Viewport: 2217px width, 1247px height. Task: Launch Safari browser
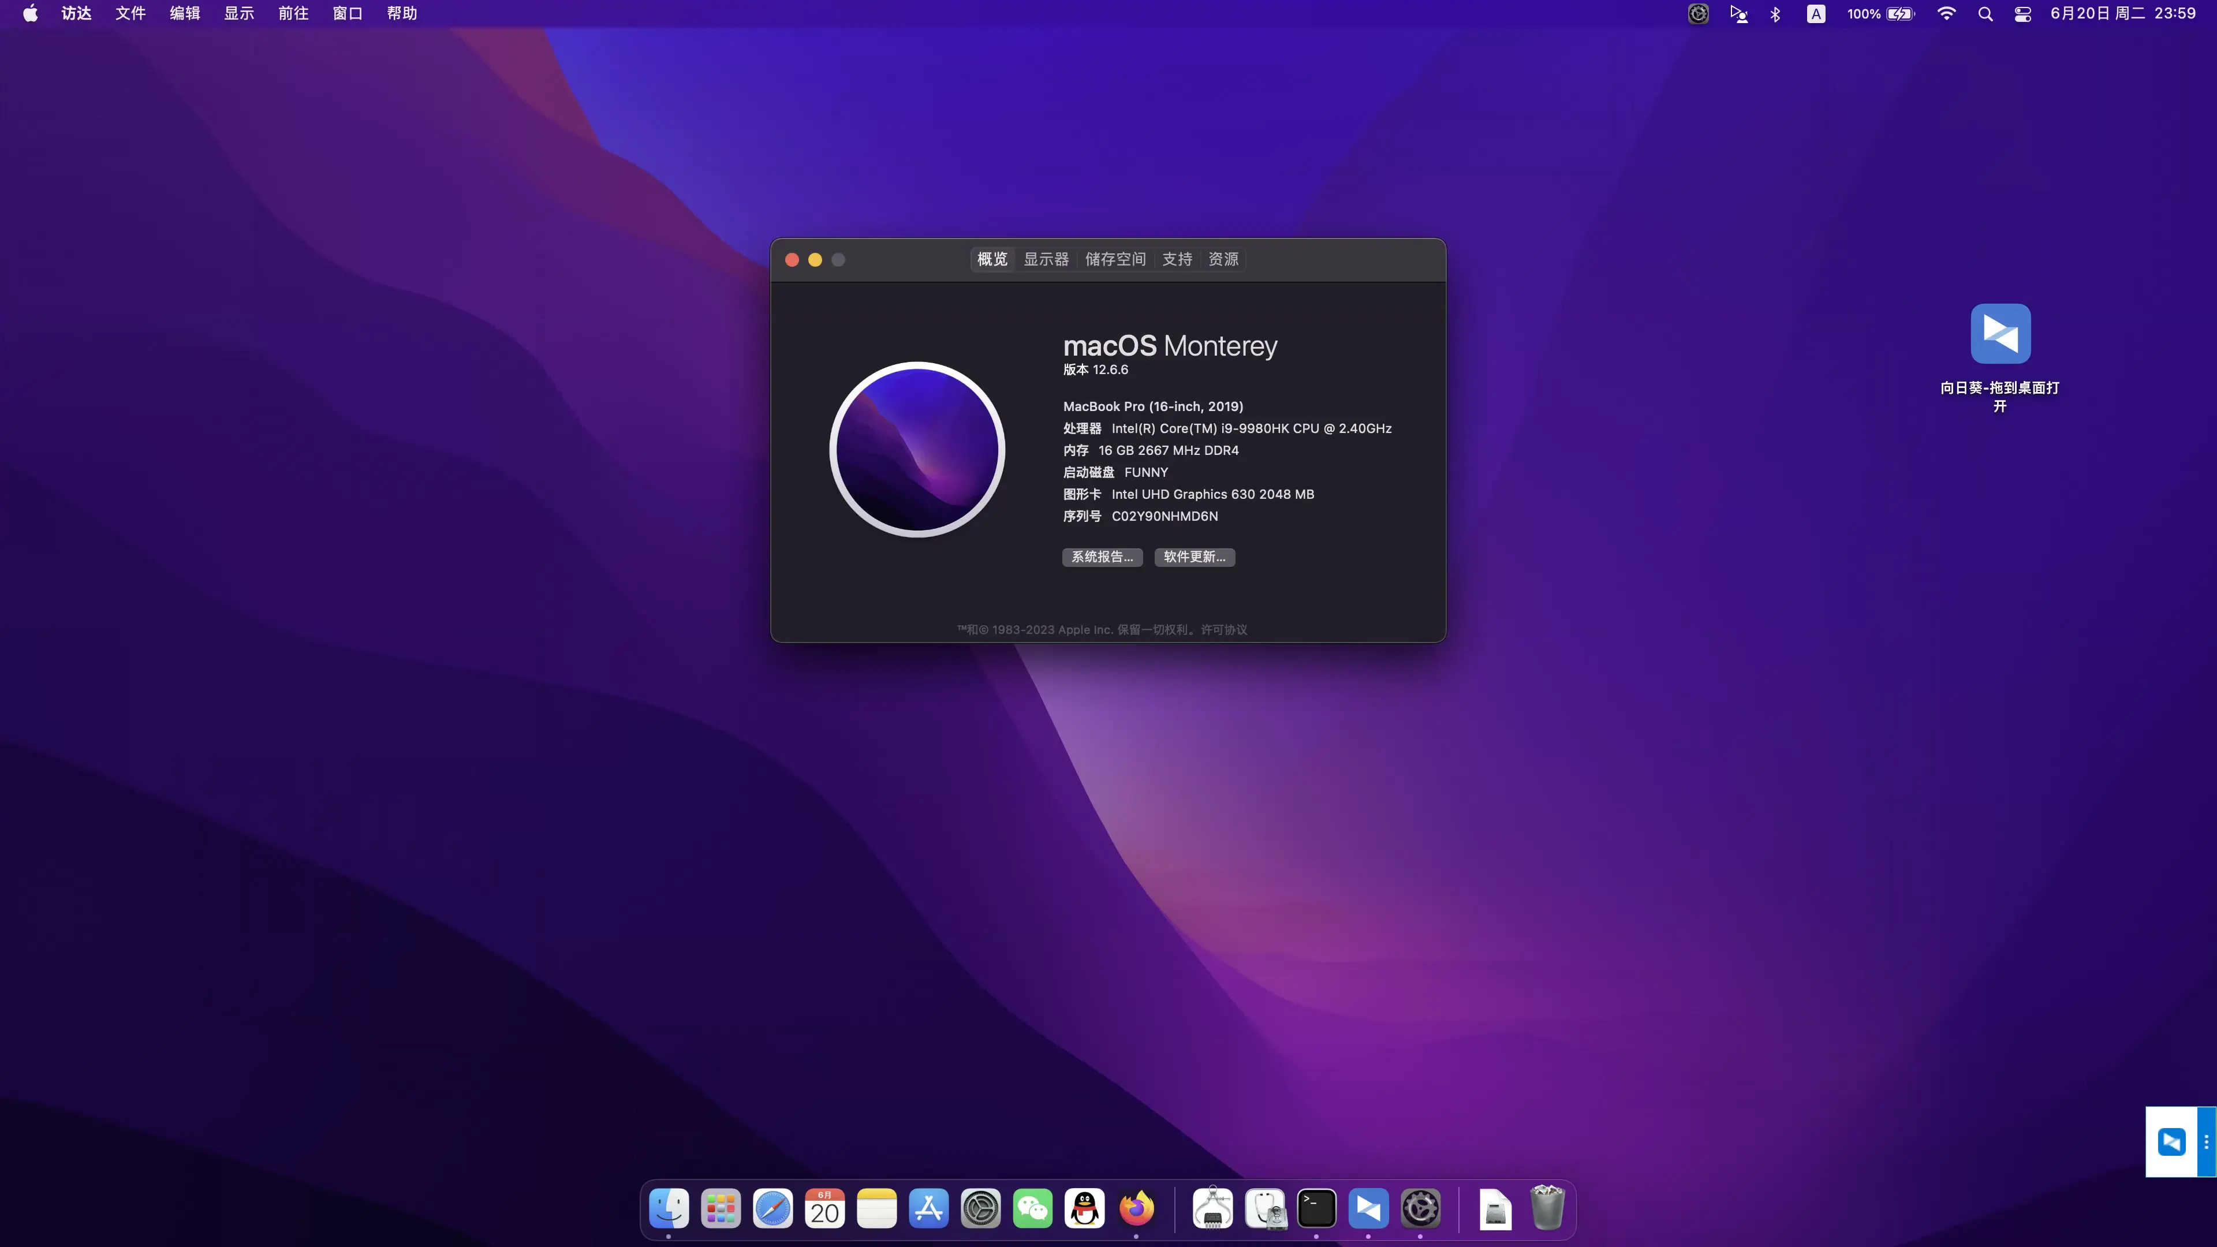point(773,1208)
